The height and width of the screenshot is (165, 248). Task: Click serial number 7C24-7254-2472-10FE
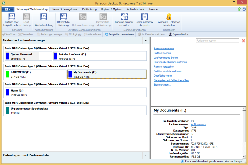202,144
